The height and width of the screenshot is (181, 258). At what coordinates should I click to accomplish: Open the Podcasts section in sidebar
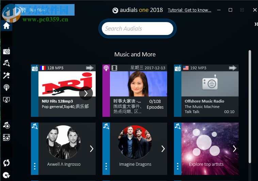tap(6, 88)
